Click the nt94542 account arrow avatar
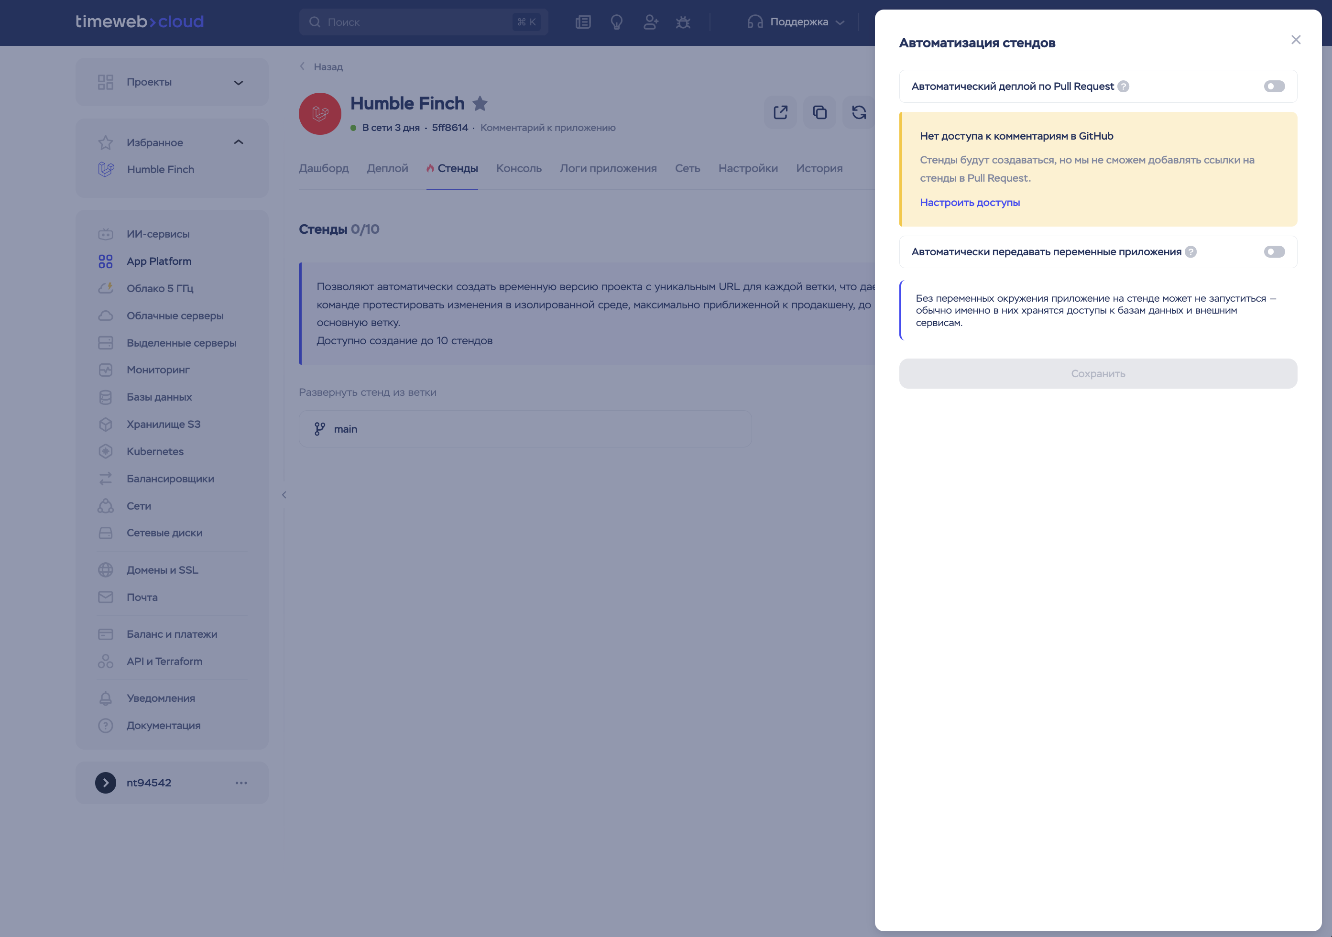Screen dimensions: 1332x937 106,783
